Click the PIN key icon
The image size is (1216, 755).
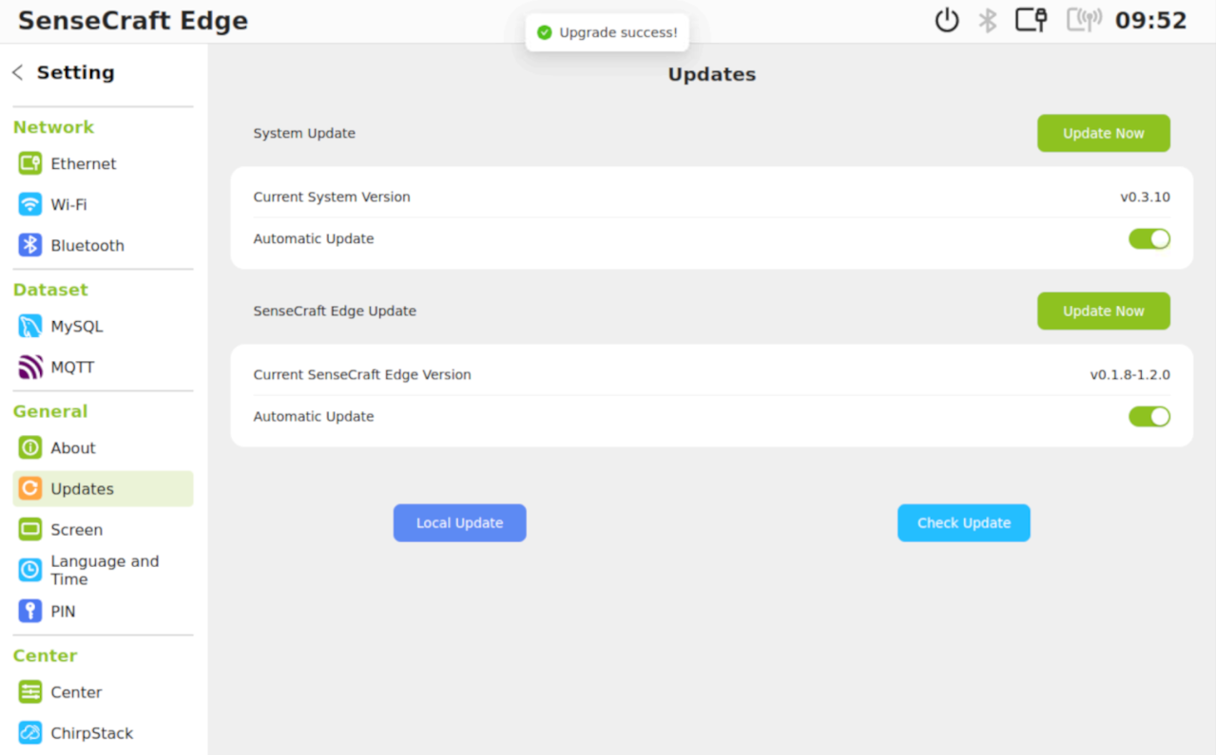(30, 611)
